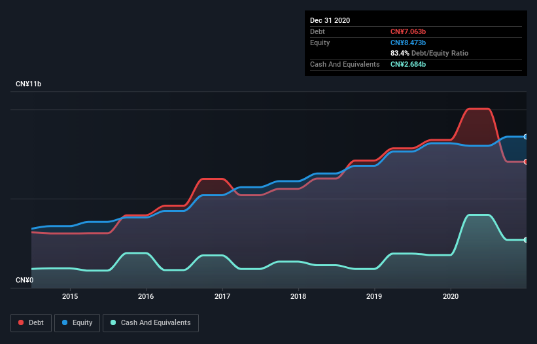Click the Dec 31 2020 tooltip date
The width and height of the screenshot is (537, 344).
click(x=330, y=20)
